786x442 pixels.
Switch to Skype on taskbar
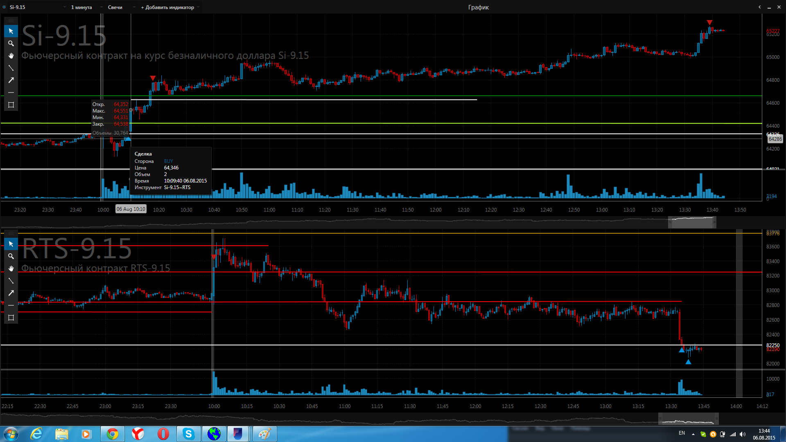[x=189, y=434]
